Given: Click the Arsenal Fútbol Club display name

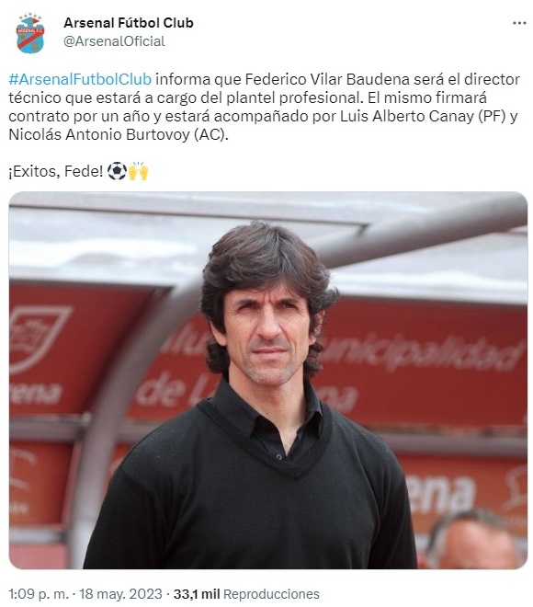Looking at the screenshot, I should pos(129,23).
